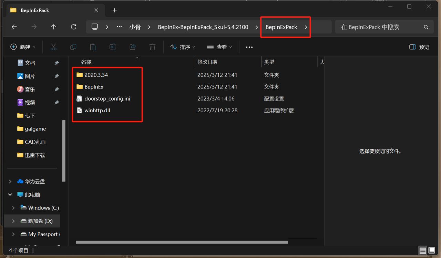Open the 查看 view dropdown
441x258 pixels.
220,47
